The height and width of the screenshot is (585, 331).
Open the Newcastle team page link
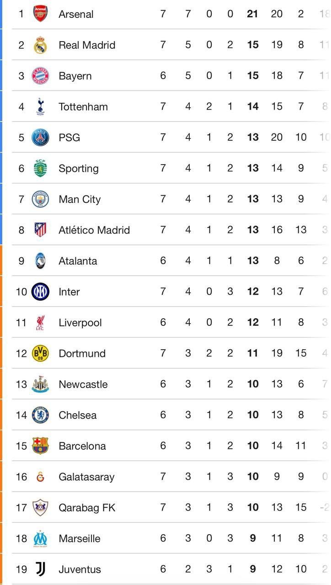[x=83, y=384]
